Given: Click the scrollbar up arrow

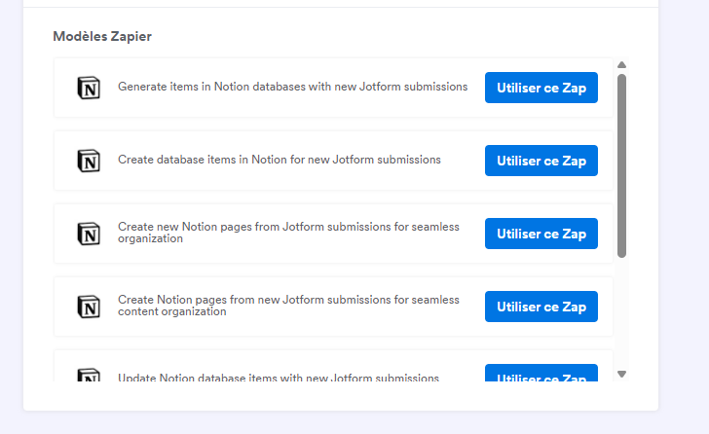Looking at the screenshot, I should [x=621, y=65].
